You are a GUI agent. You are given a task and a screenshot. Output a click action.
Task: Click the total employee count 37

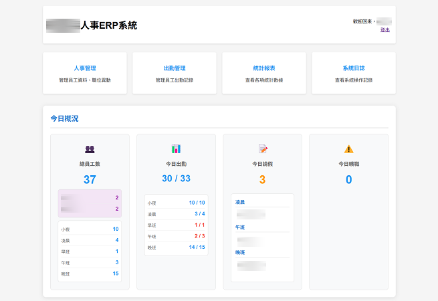click(x=90, y=179)
